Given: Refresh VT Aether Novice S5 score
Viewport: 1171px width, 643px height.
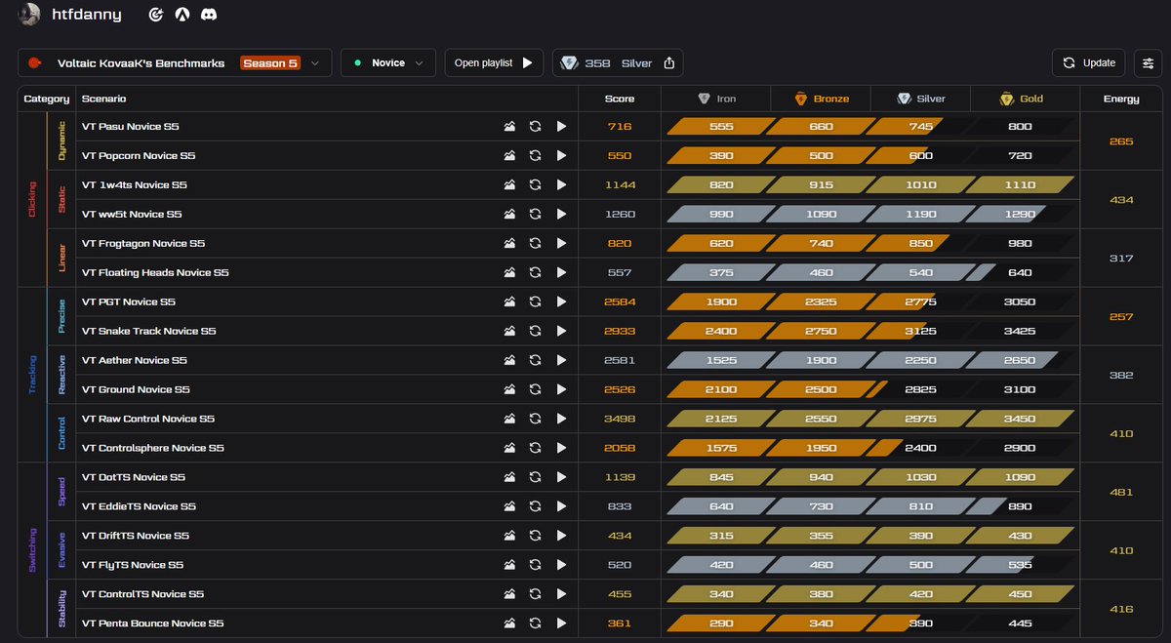Looking at the screenshot, I should pos(535,361).
